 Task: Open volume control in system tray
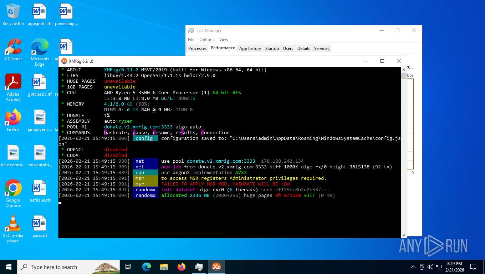430,267
